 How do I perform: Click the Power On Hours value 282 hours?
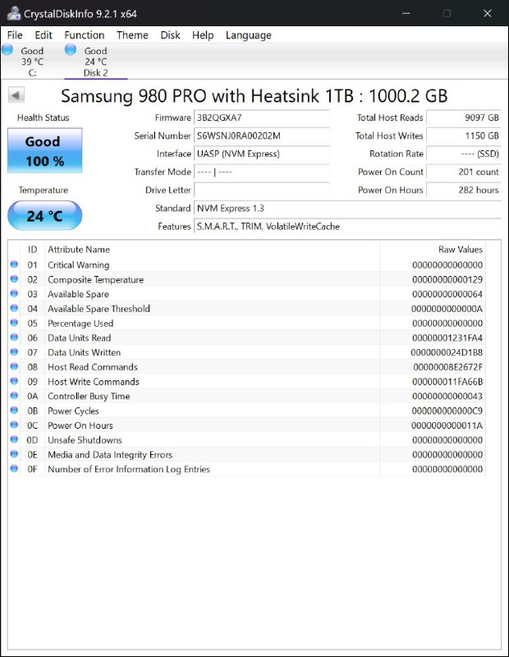click(464, 190)
